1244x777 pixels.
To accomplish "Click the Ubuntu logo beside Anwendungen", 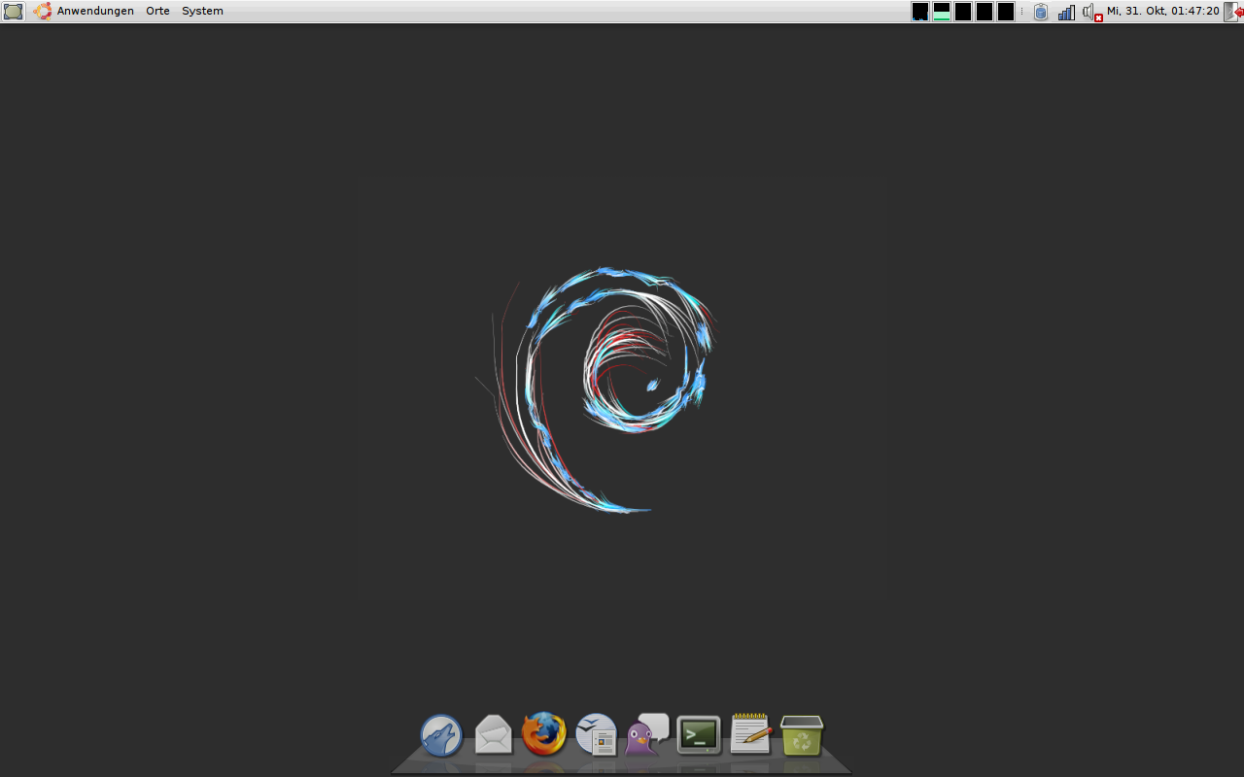I will coord(43,11).
